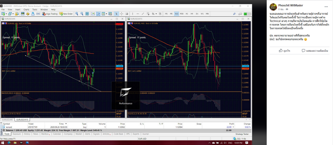Click the New Order button
The height and width of the screenshot is (145, 333).
pos(66,14)
